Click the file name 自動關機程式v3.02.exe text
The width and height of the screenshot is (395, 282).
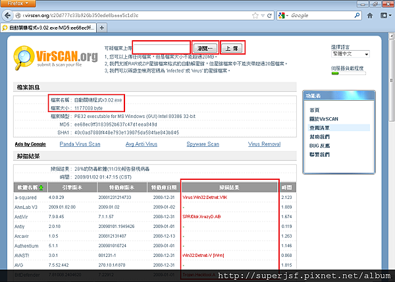point(98,100)
